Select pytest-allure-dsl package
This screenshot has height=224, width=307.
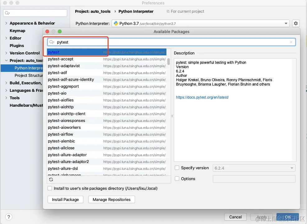107,169
